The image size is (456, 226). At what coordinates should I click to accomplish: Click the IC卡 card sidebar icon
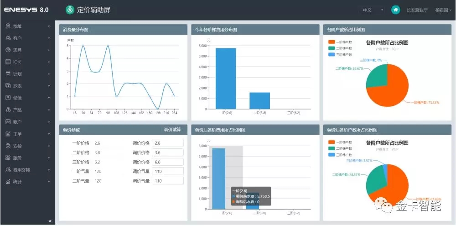pyautogui.click(x=8, y=62)
